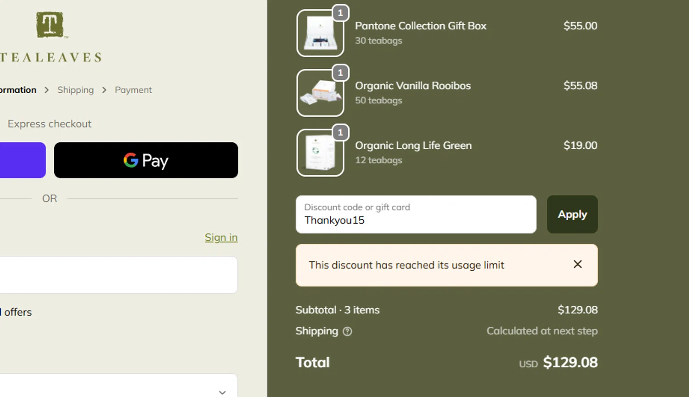Click the Organic Long Life Green thumbnail
The image size is (689, 397).
click(x=320, y=152)
